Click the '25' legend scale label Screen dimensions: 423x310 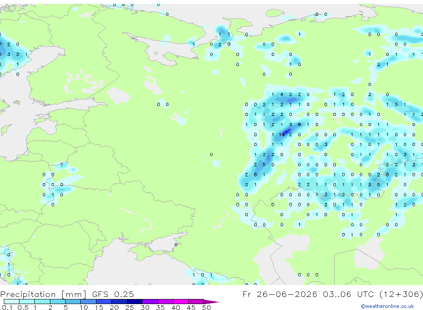pyautogui.click(x=129, y=307)
